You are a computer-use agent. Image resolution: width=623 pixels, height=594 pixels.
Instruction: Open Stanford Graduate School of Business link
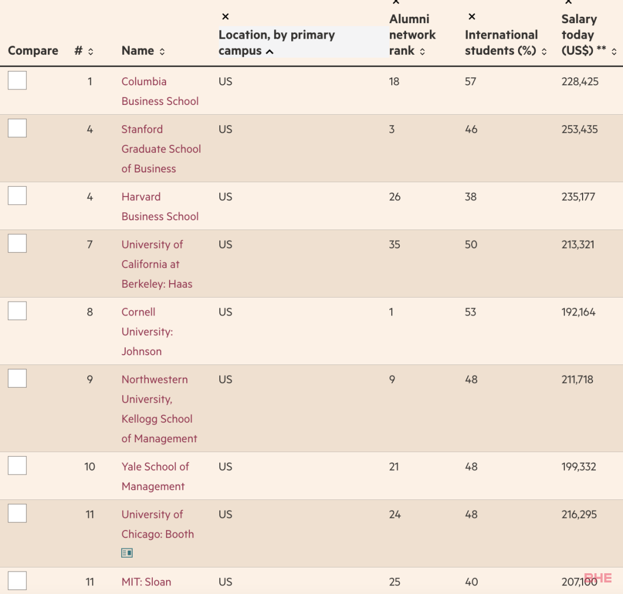pyautogui.click(x=162, y=149)
